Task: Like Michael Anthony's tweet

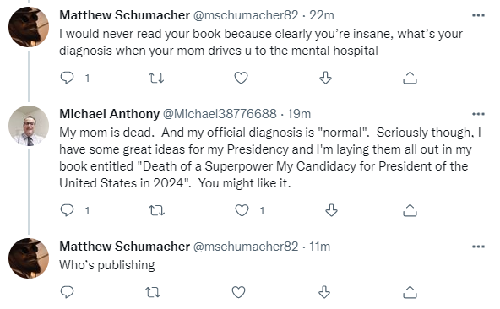Action: 242,210
